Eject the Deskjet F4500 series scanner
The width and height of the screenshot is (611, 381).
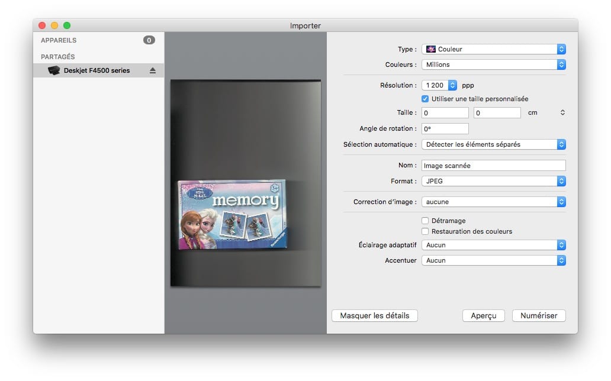pos(152,70)
